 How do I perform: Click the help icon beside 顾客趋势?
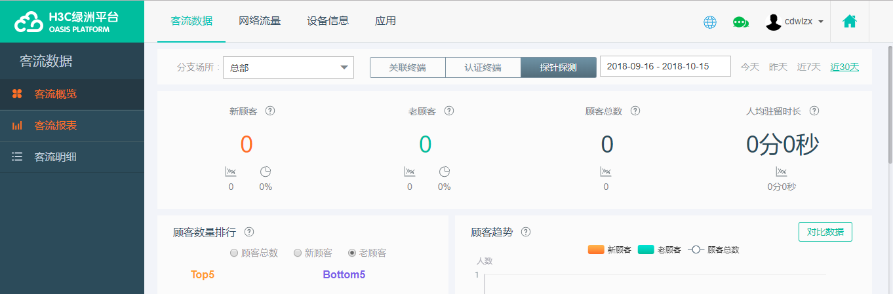pos(526,232)
